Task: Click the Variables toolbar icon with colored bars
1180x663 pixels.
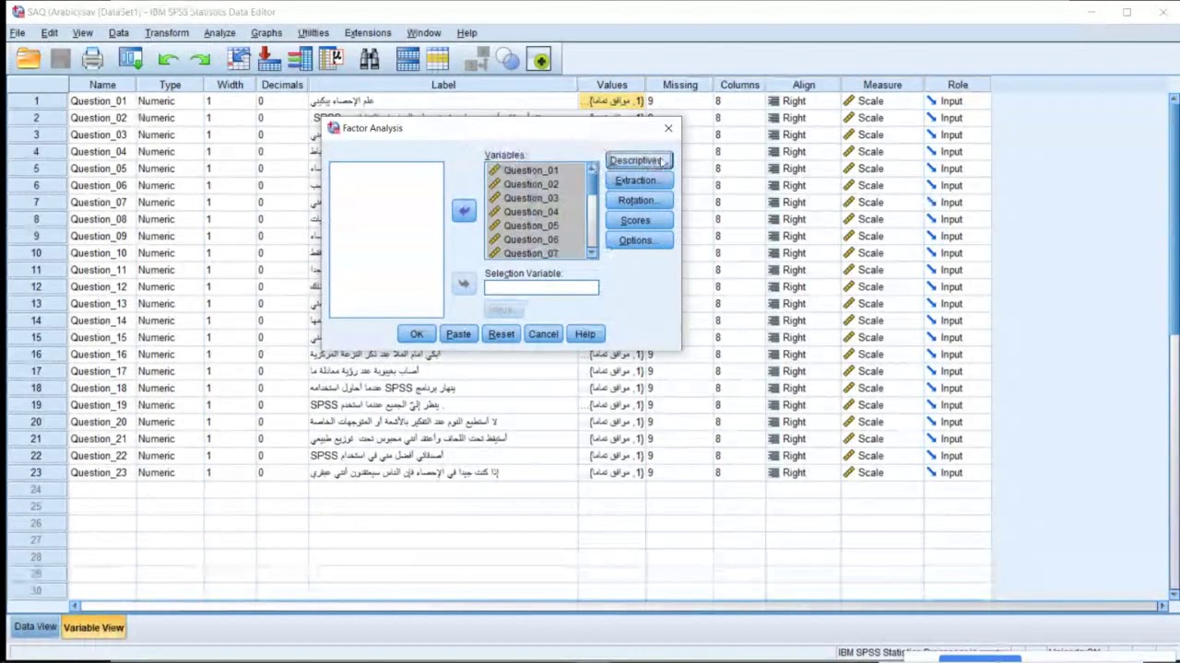Action: [x=300, y=60]
